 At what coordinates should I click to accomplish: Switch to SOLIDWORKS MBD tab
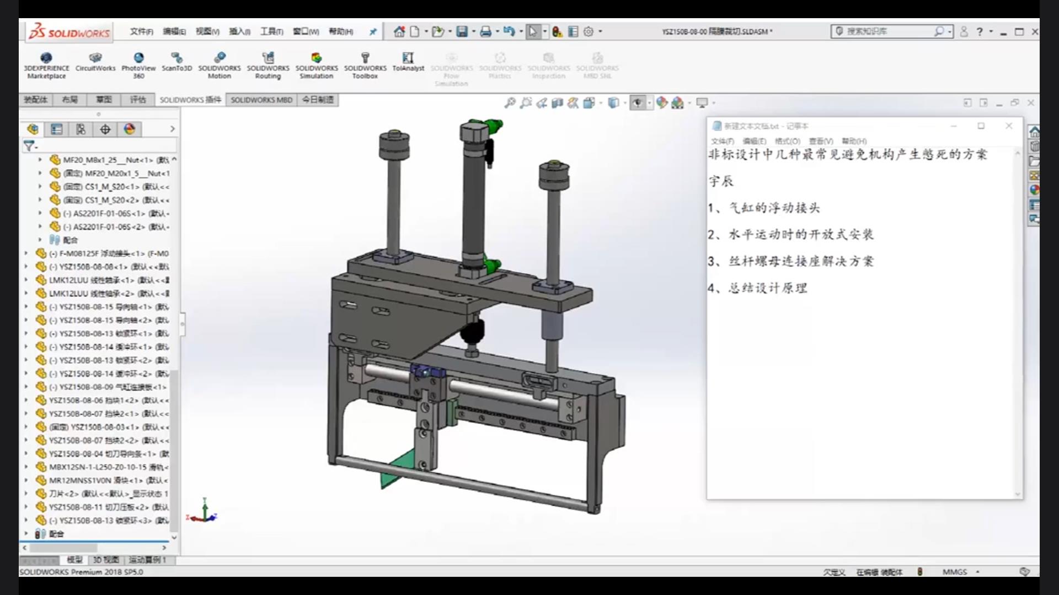pyautogui.click(x=261, y=100)
